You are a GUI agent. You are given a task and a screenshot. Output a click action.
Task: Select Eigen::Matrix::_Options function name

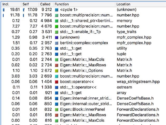[x=81, y=71]
